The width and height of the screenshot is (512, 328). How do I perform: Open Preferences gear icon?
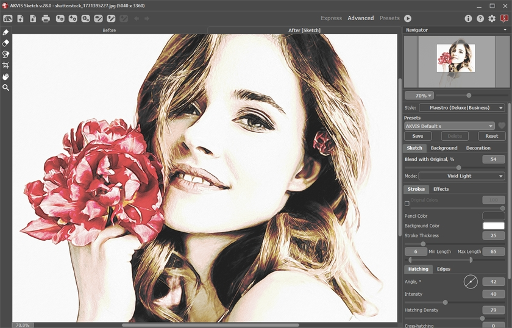tap(492, 18)
